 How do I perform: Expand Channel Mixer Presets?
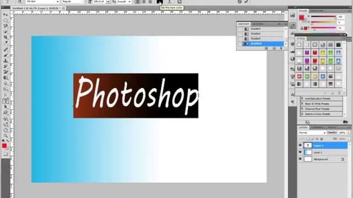pyautogui.click(x=302, y=109)
